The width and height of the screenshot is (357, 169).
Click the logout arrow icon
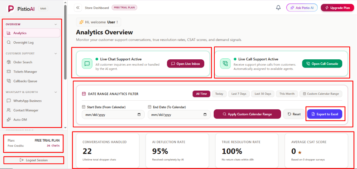22,160
